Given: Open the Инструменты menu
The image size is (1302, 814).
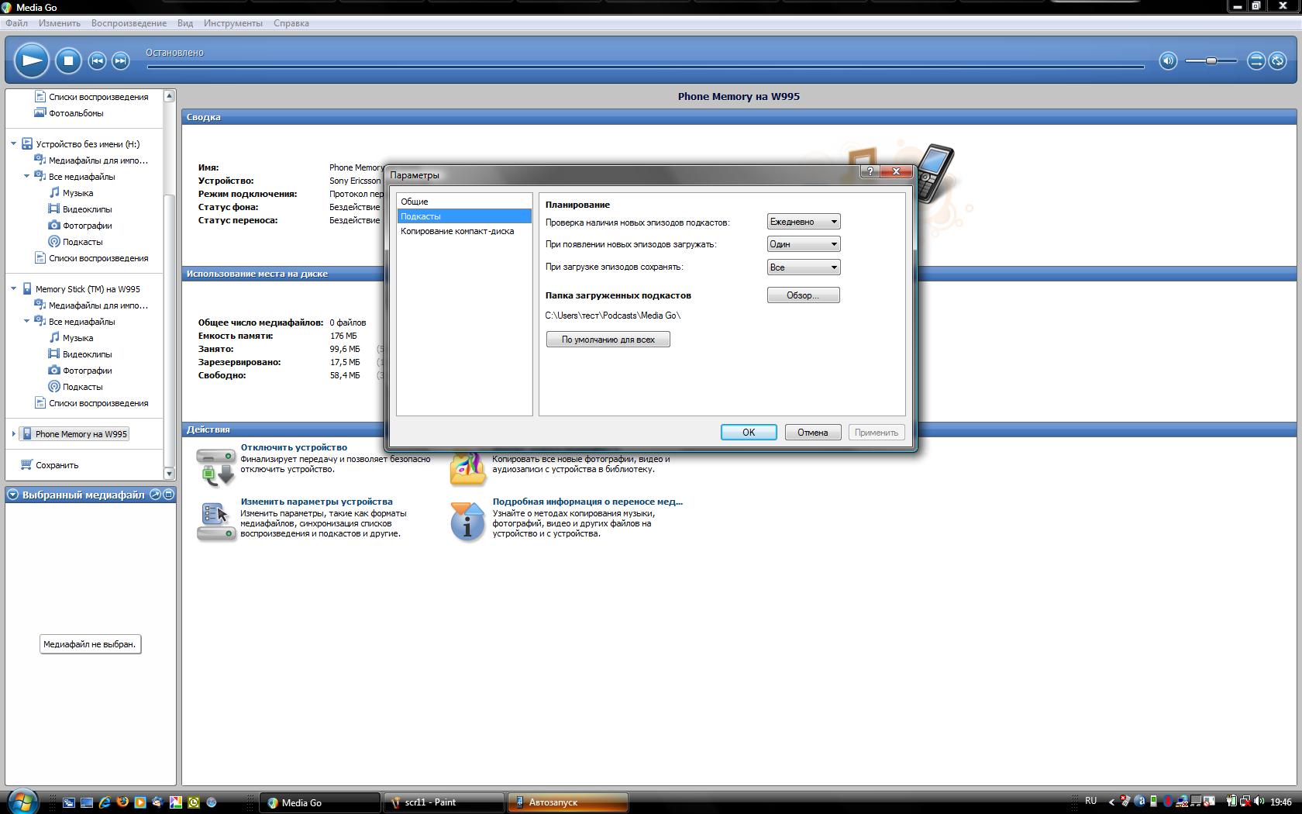Looking at the screenshot, I should 232,23.
